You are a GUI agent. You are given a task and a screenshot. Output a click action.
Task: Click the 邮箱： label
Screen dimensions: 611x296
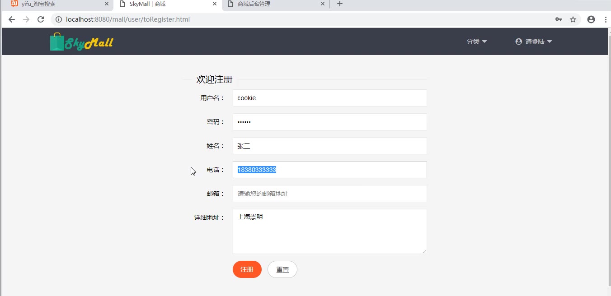pos(216,194)
